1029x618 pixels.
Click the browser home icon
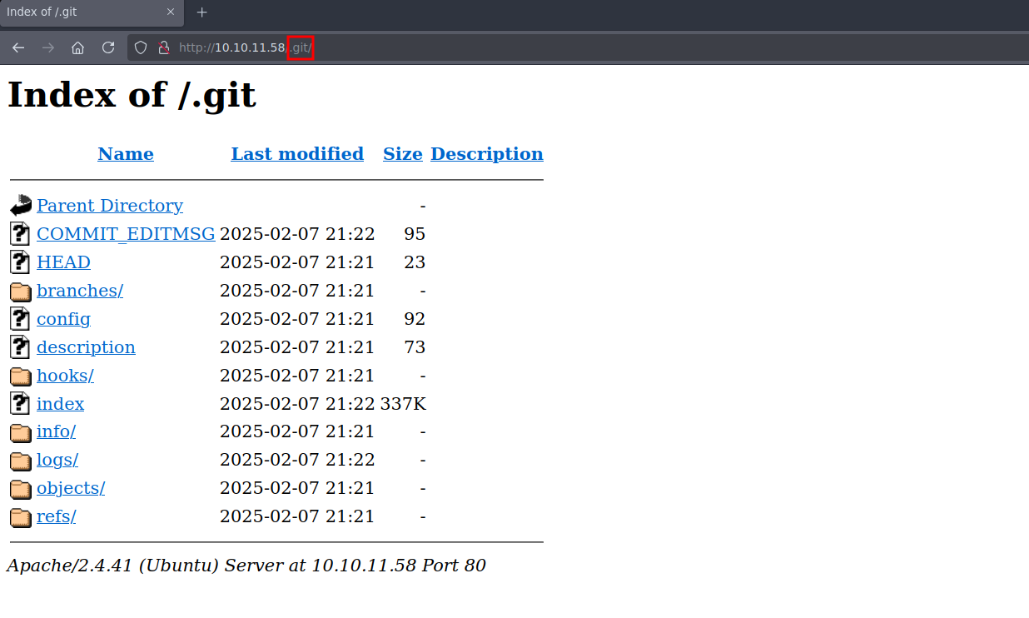click(x=77, y=47)
